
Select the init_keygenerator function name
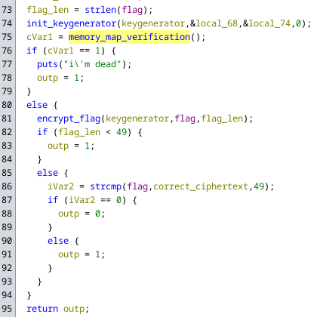pyautogui.click(x=72, y=23)
